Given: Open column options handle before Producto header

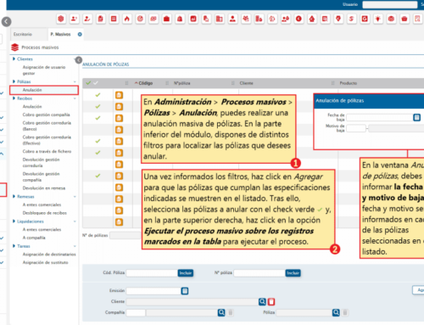Looking at the screenshot, I should tap(332, 83).
